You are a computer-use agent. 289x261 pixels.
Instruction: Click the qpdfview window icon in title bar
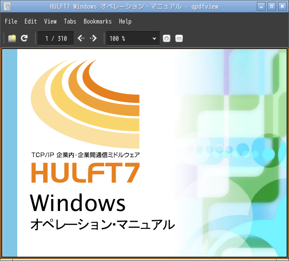coord(8,6)
